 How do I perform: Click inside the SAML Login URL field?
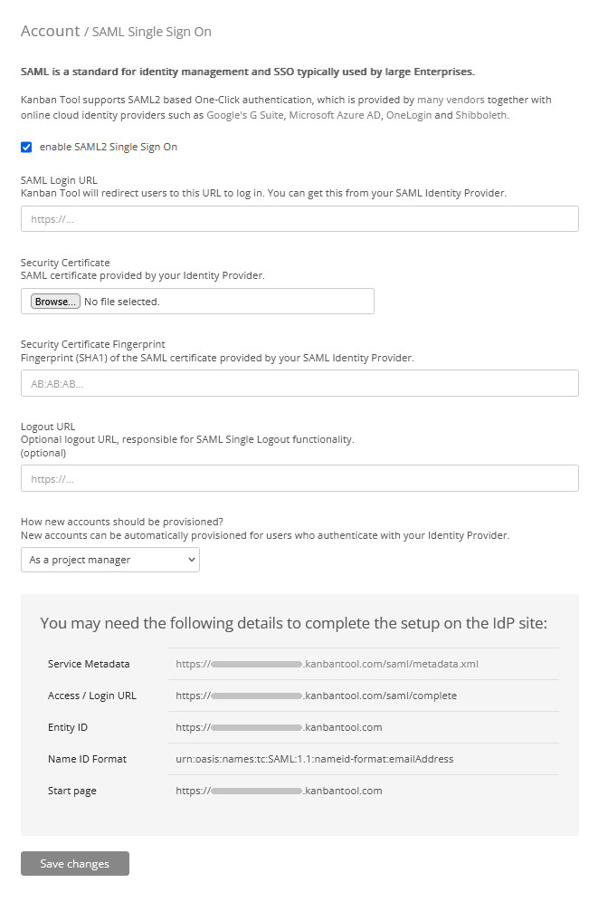coord(299,218)
